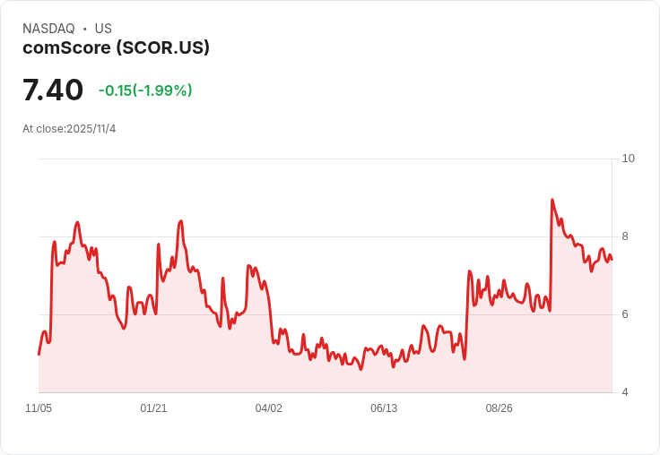The height and width of the screenshot is (455, 660).
Task: Click the 7.40 current price
Action: 53,90
